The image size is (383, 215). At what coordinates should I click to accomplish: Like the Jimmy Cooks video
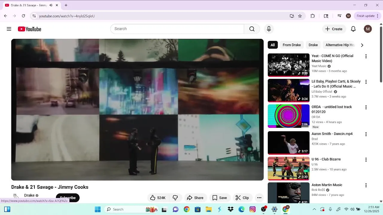158,198
